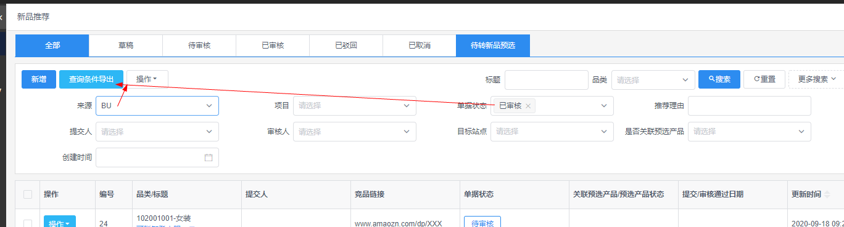
Task: Open the 审核人 select dropdown
Action: tap(355, 132)
